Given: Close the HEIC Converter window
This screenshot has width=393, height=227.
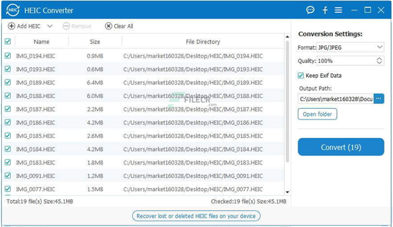Looking at the screenshot, I should 381,10.
